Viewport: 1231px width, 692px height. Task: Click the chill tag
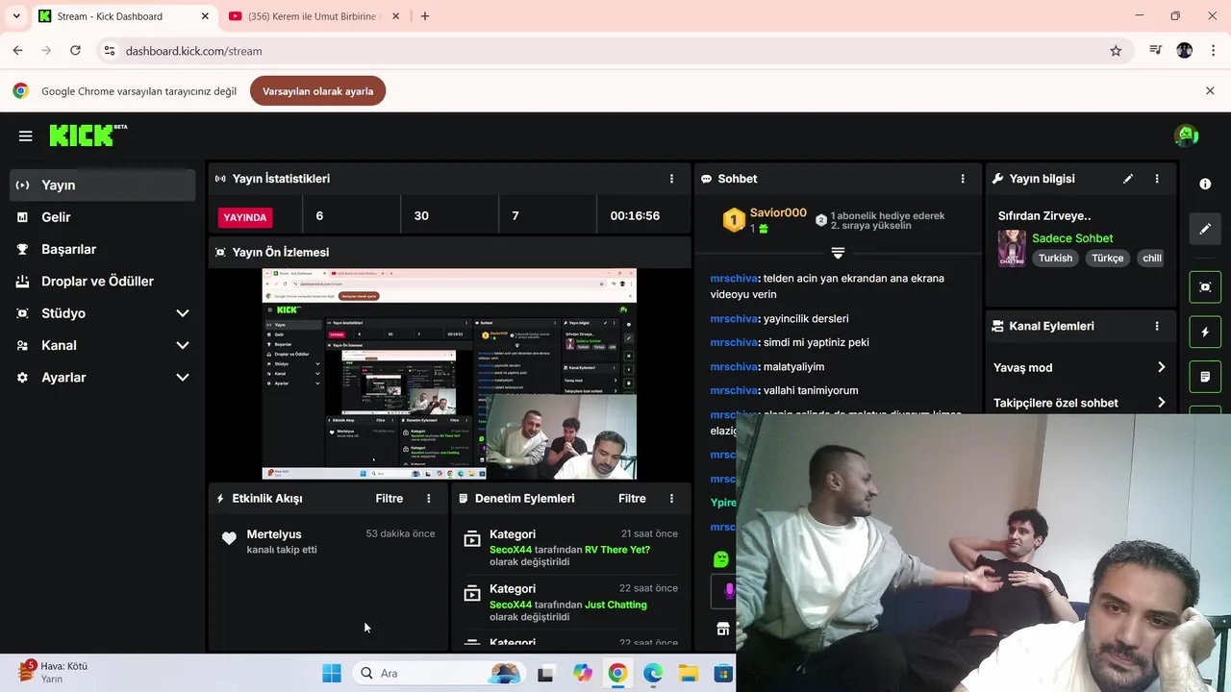1151,259
